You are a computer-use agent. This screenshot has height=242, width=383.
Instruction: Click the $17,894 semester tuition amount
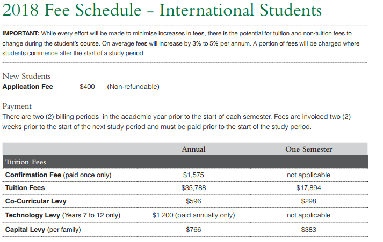tap(308, 188)
